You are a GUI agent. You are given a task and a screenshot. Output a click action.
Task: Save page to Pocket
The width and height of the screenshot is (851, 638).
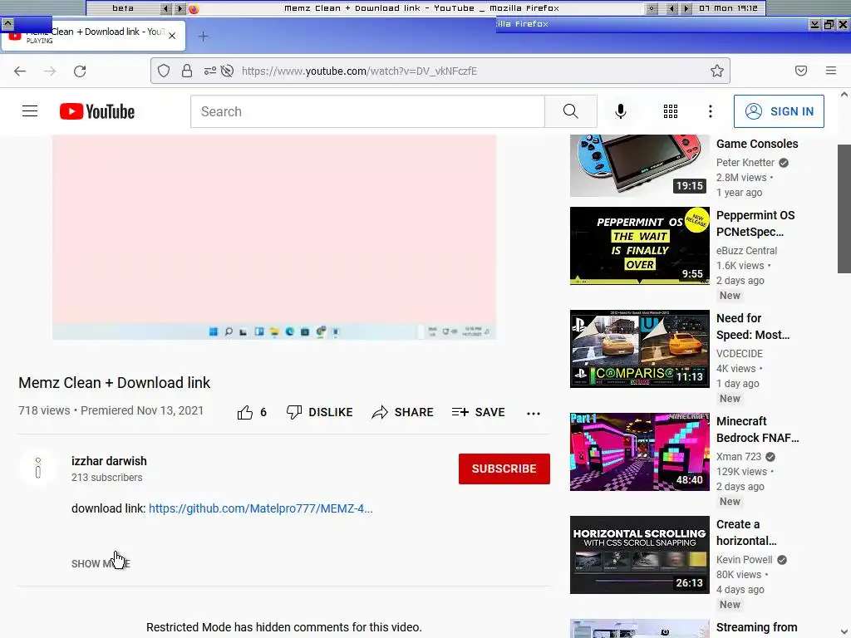801,71
